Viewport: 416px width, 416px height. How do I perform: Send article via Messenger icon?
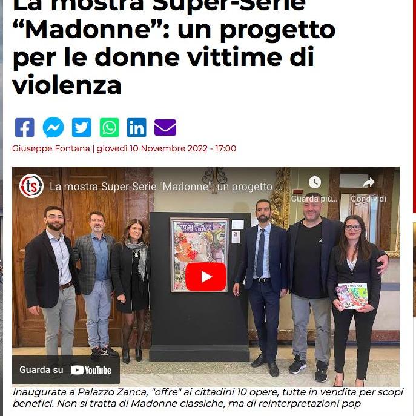pos(53,127)
